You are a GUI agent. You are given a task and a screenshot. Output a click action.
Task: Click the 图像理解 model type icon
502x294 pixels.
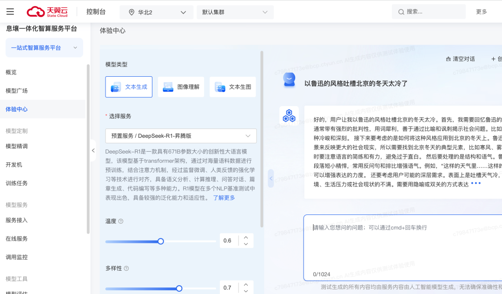[168, 87]
